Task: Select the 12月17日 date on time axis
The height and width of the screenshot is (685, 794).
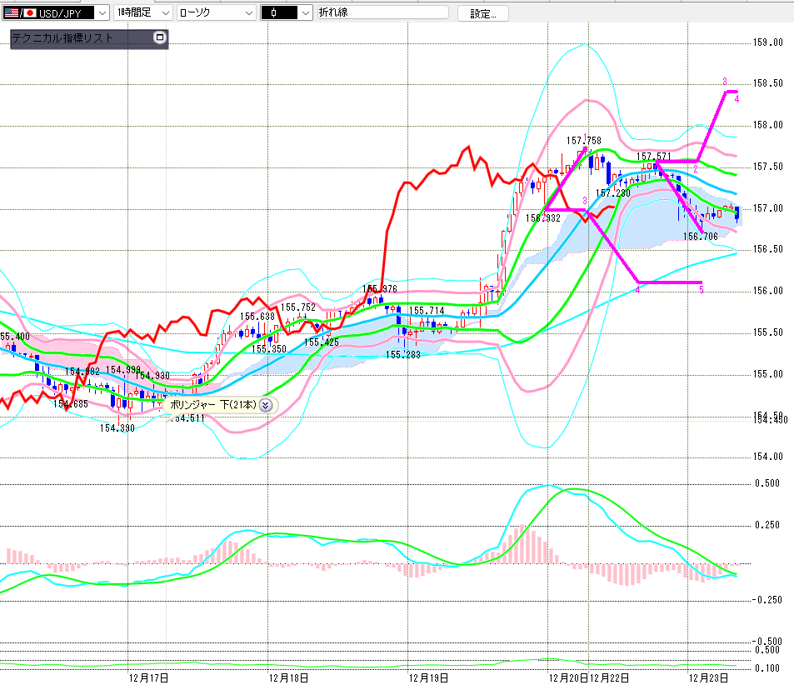Action: point(149,677)
